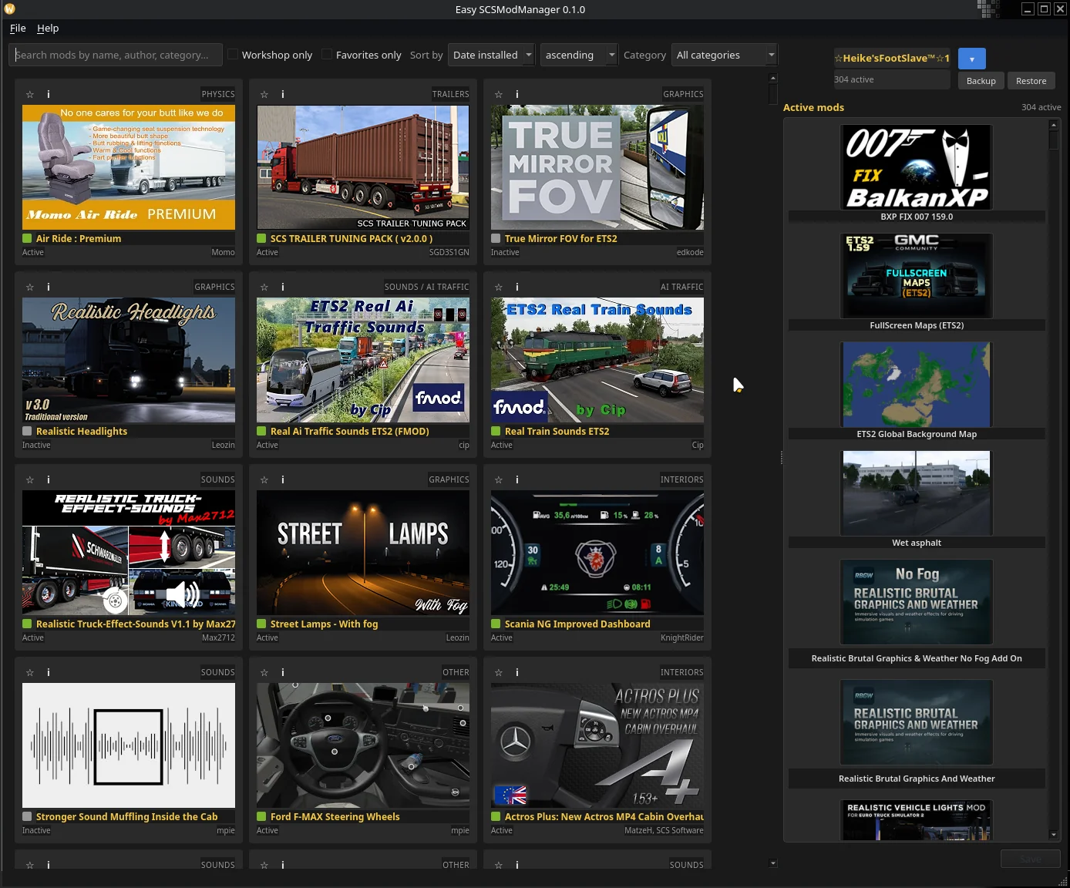1070x888 pixels.
Task: Open the blue profile selector arrow
Action: (971, 59)
